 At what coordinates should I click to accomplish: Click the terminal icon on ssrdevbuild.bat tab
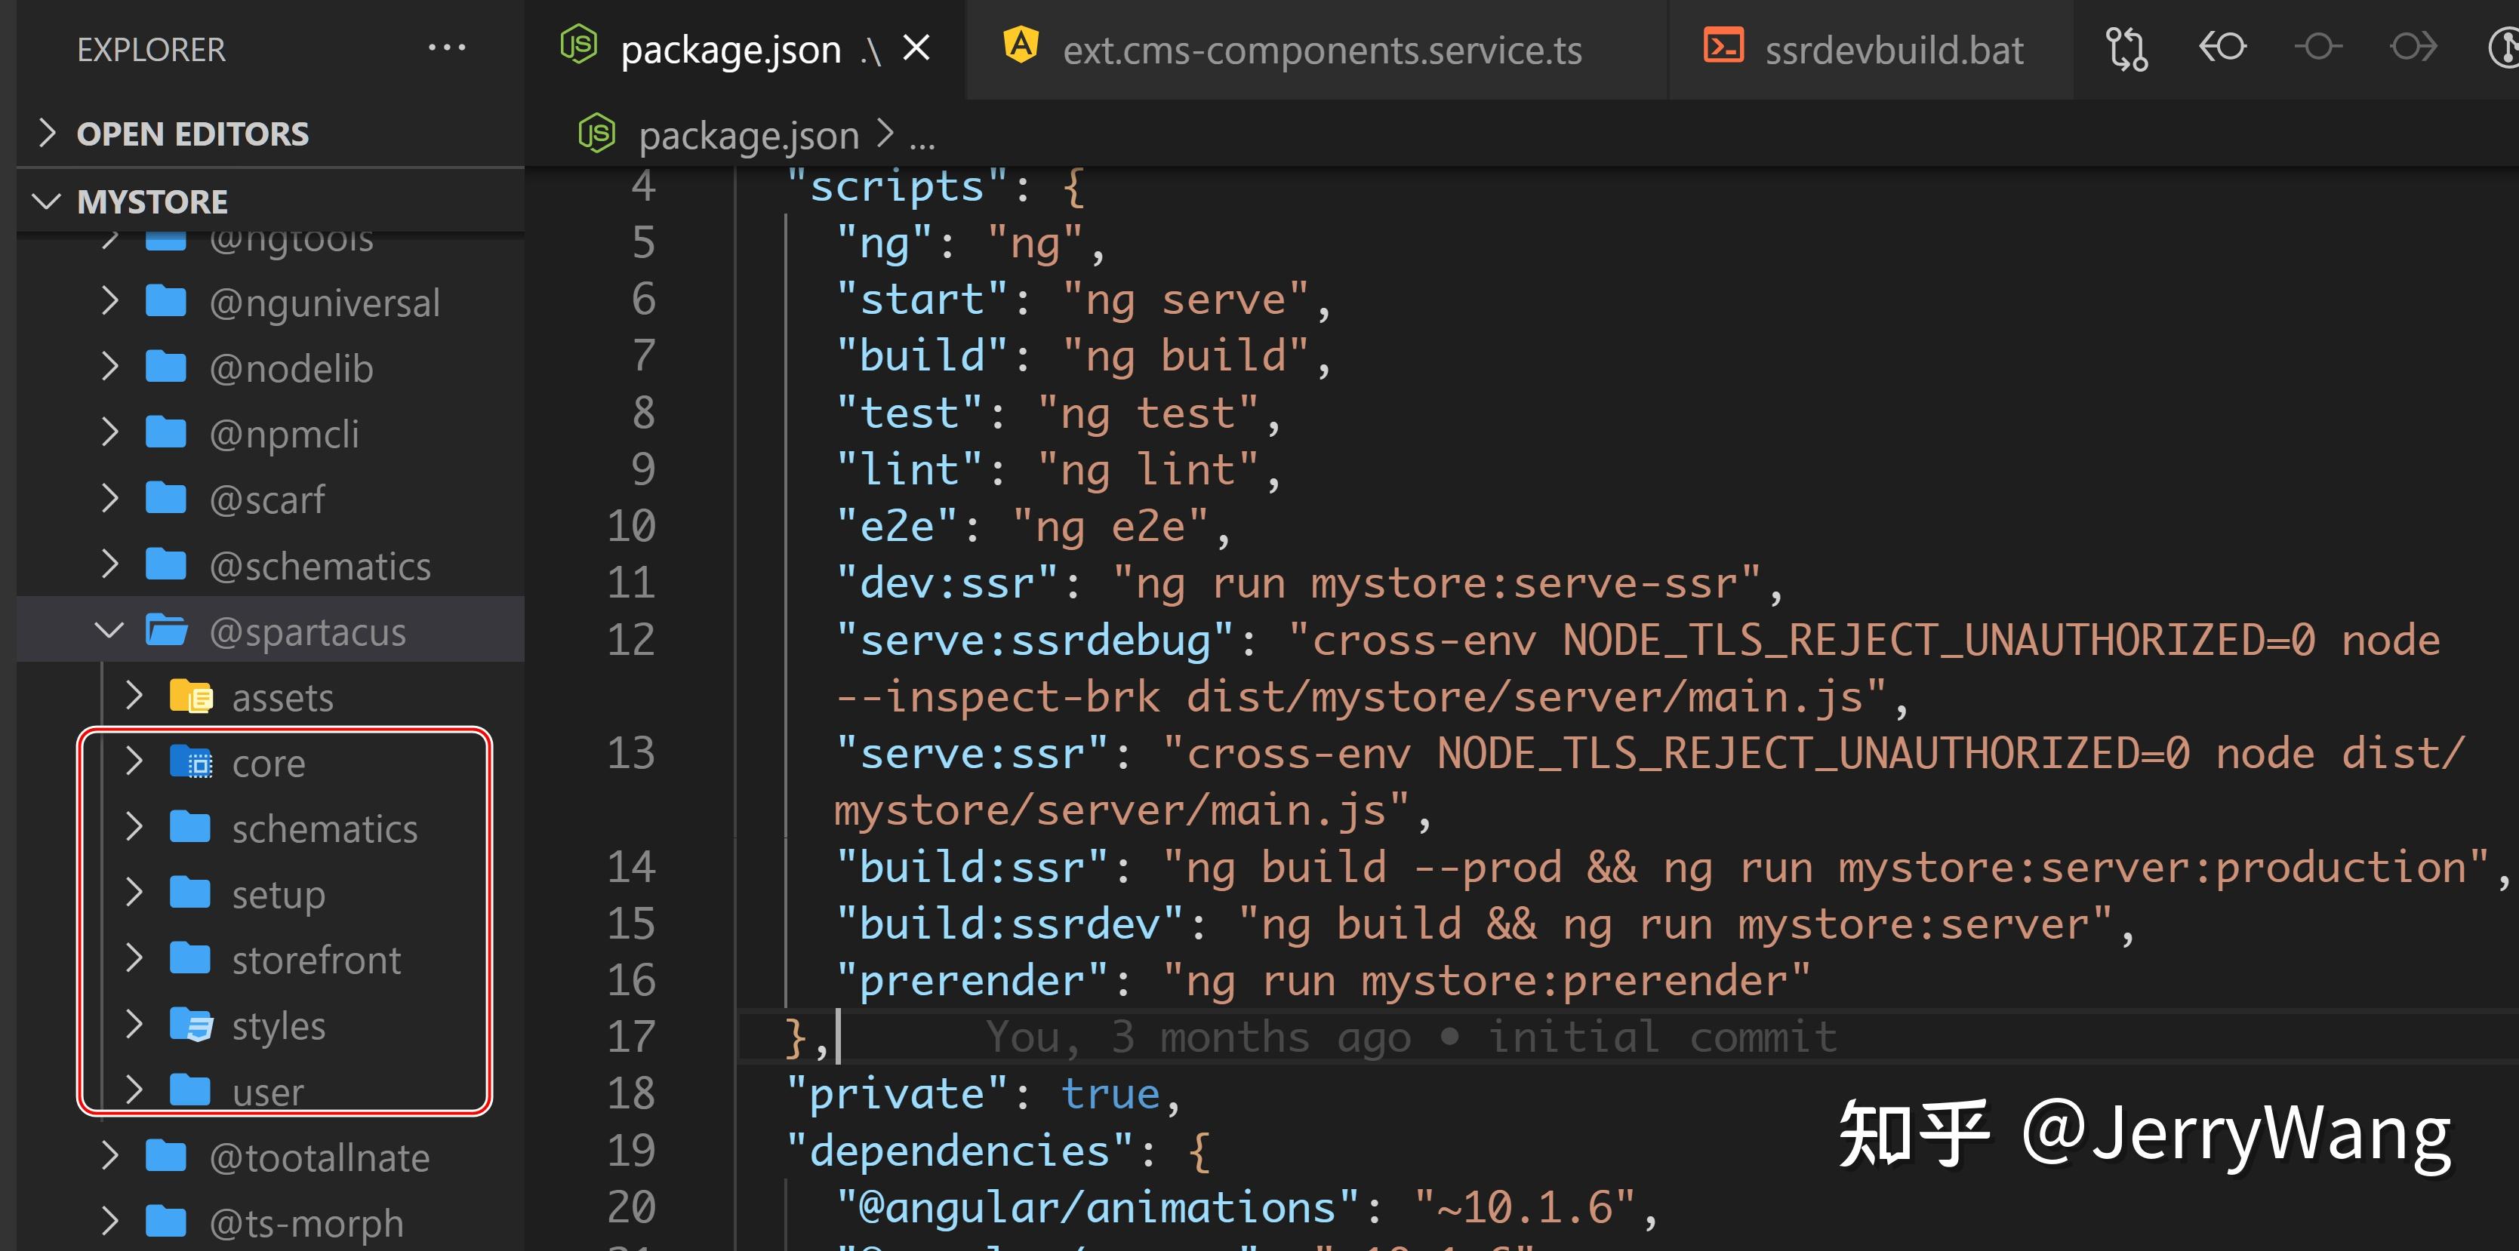point(1723,46)
